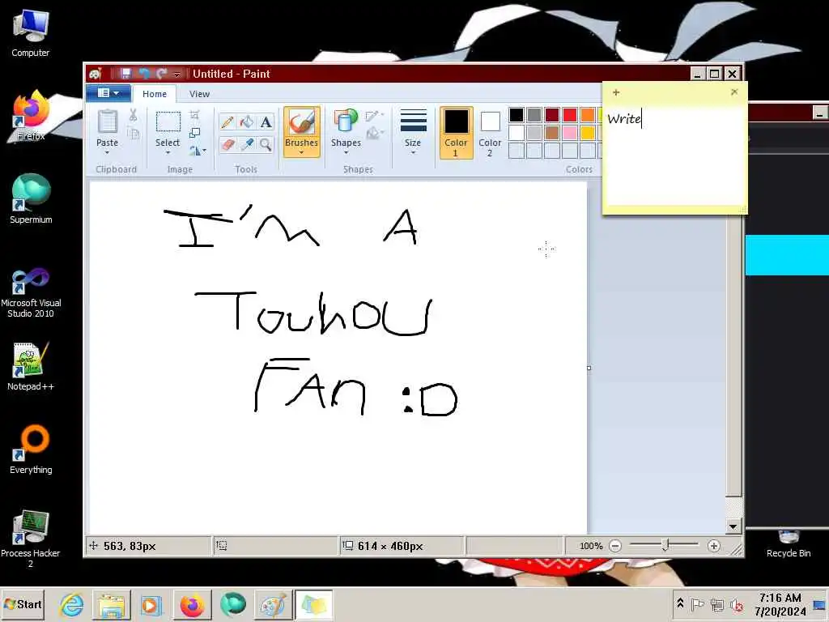Click the Paste clipboard icon

tap(108, 121)
